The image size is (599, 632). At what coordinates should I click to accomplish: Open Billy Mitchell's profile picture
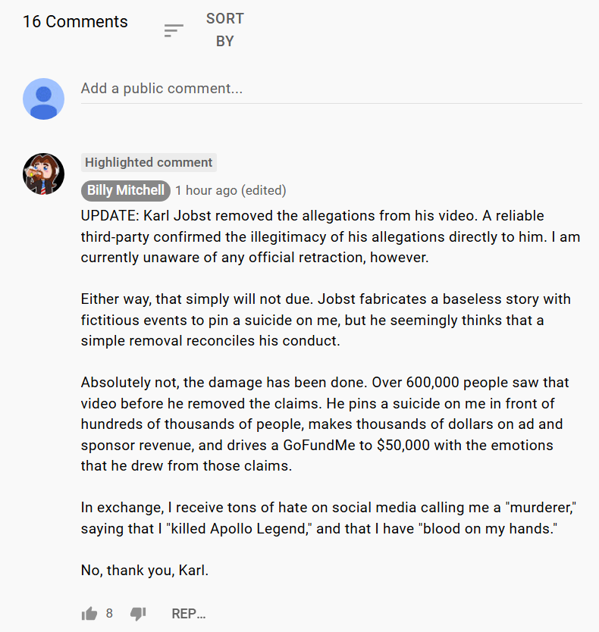(x=43, y=174)
